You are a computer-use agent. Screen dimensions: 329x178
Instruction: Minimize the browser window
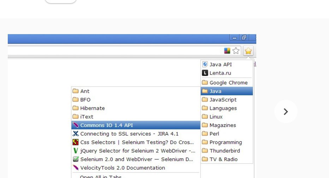pos(235,38)
